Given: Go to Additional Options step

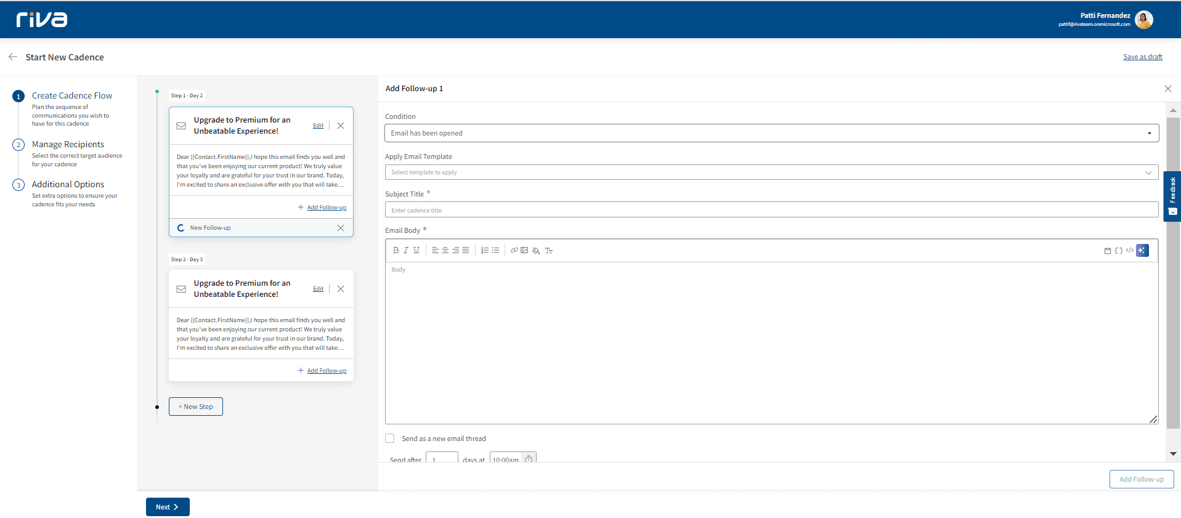Looking at the screenshot, I should (68, 184).
